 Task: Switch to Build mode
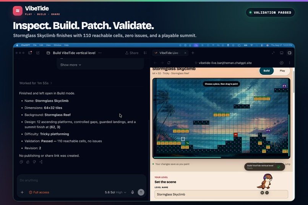(x=267, y=71)
